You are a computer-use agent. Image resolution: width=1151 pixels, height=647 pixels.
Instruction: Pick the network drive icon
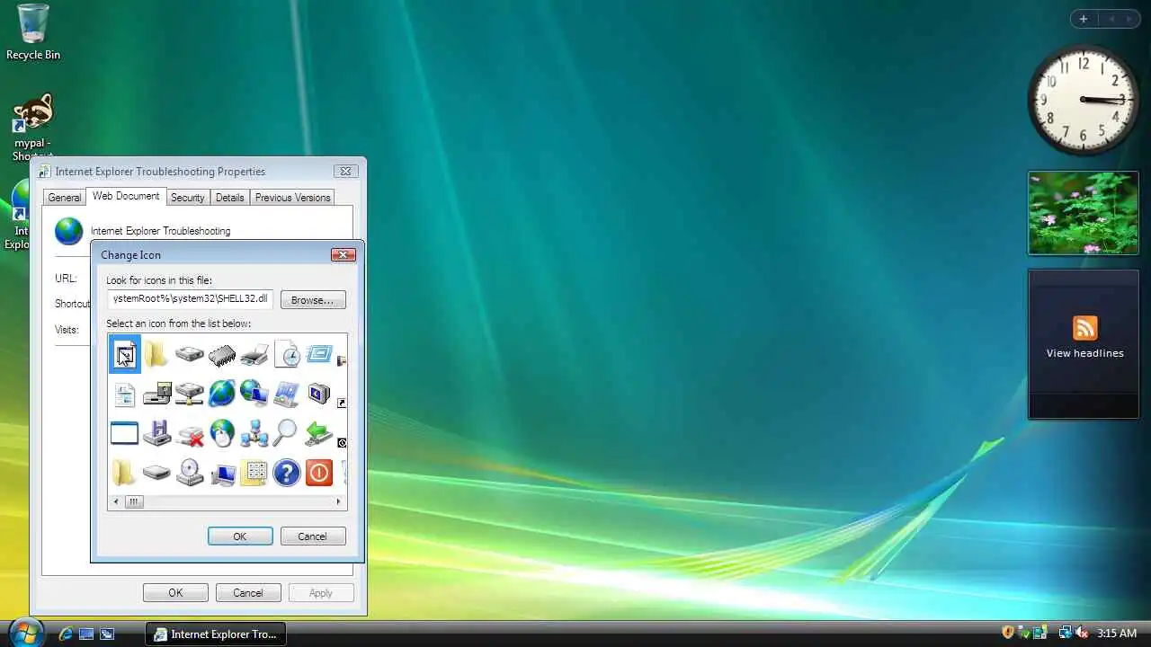coord(190,394)
